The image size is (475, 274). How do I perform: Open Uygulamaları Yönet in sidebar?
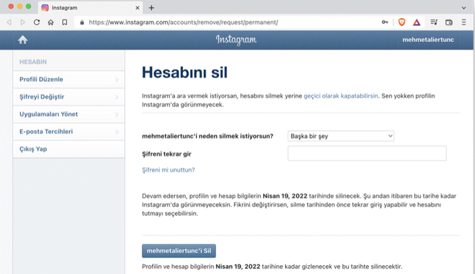click(x=69, y=114)
